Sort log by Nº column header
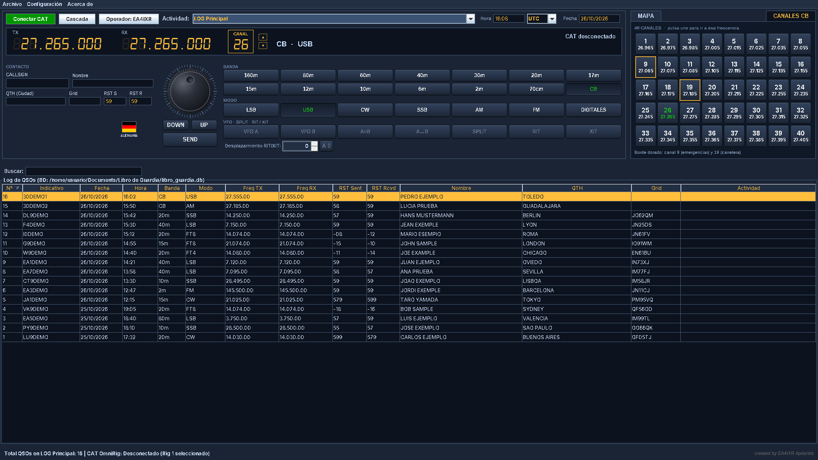The image size is (818, 460). [x=12, y=188]
